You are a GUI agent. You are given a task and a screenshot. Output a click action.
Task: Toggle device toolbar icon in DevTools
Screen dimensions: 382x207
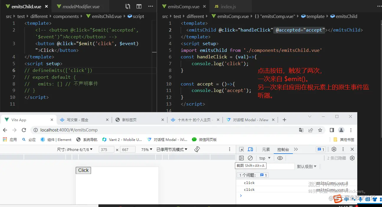click(x=250, y=149)
